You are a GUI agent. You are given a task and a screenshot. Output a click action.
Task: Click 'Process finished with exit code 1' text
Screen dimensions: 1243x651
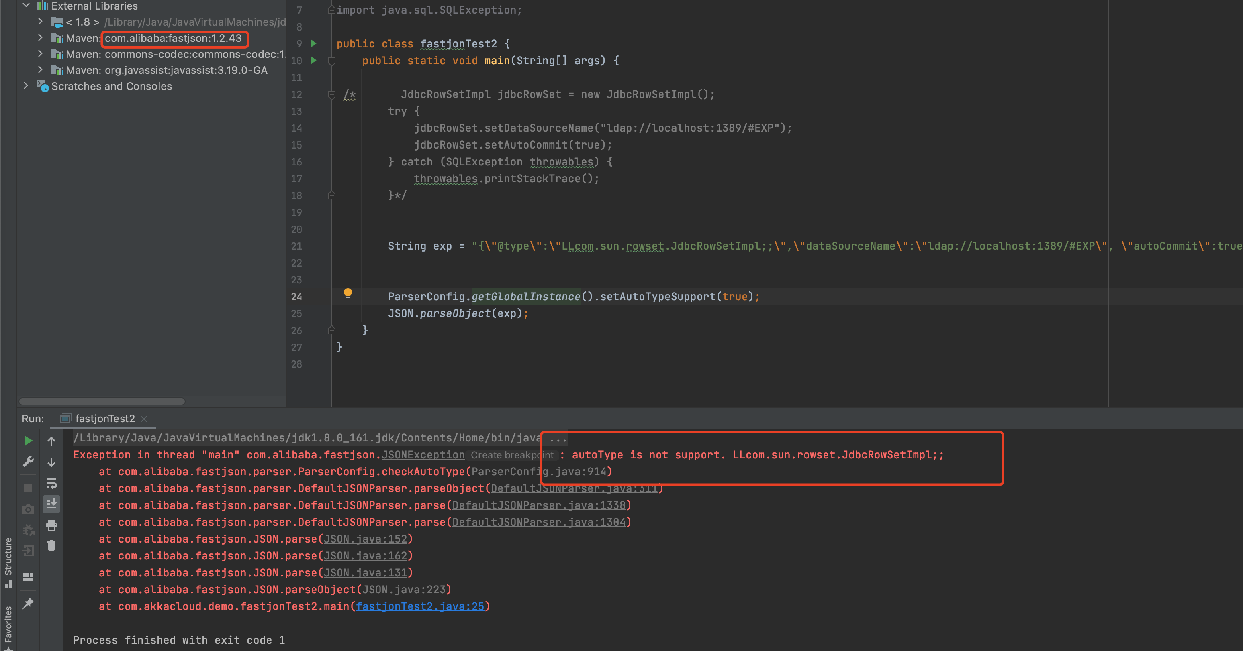point(178,641)
